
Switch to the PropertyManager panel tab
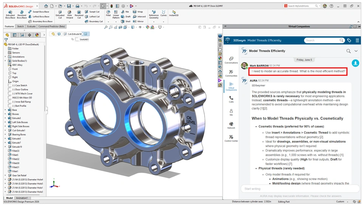point(15,35)
